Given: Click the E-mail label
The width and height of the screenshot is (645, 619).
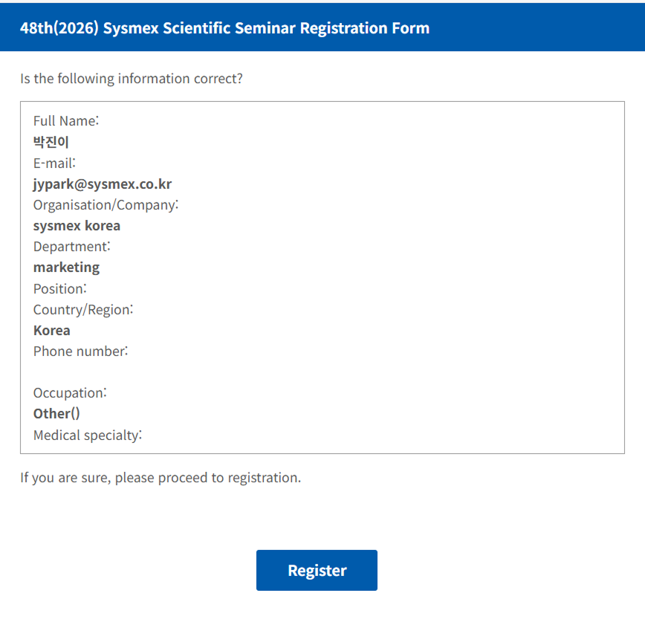Looking at the screenshot, I should pos(54,163).
